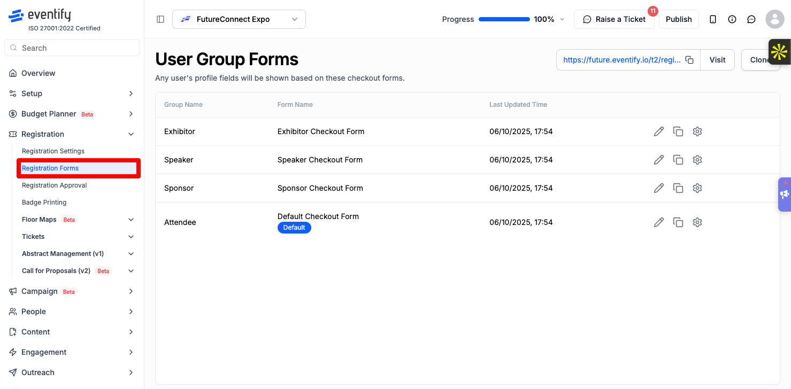791x389 pixels.
Task: Open the FutureConnect Expo event dropdown
Action: [x=239, y=19]
